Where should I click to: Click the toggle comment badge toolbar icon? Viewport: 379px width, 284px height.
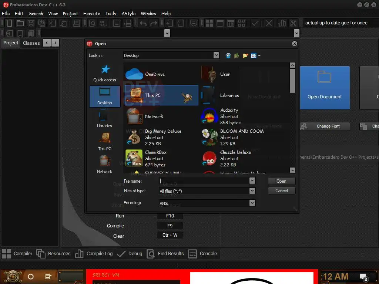(194, 23)
